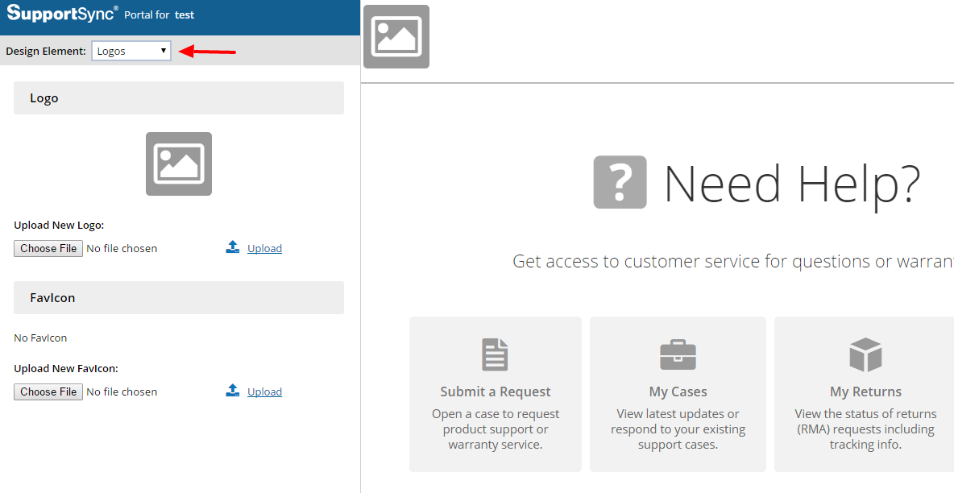The height and width of the screenshot is (493, 954).
Task: Click the document icon on Submit a Request
Action: click(x=495, y=354)
